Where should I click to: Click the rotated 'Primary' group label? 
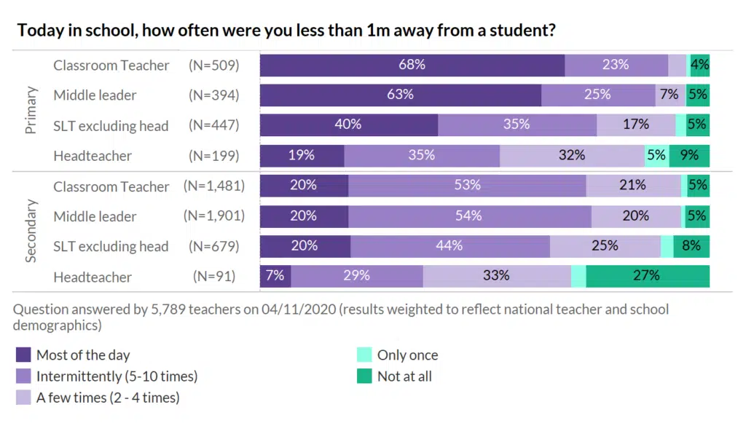[x=31, y=110]
